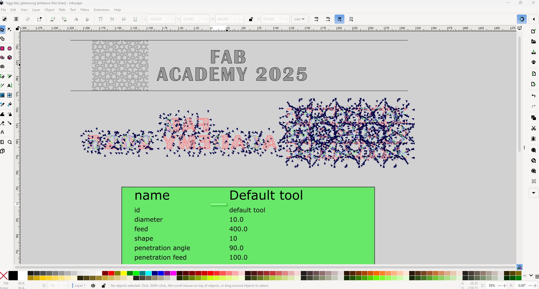Flip selection horizontally
This screenshot has width=539, height=289.
click(76, 19)
